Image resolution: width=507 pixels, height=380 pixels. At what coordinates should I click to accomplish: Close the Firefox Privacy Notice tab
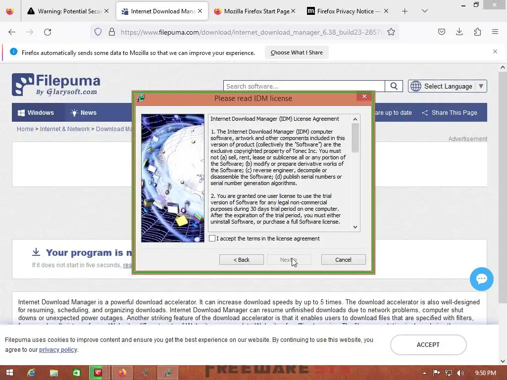pyautogui.click(x=386, y=11)
